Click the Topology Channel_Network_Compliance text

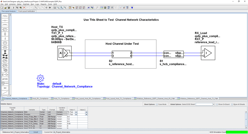pos(65,87)
